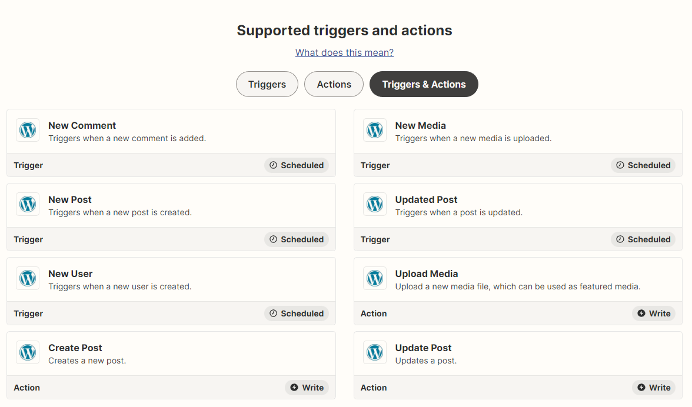Screen dimensions: 692x407
Task: Open the New Post trigger title
Action: click(70, 200)
